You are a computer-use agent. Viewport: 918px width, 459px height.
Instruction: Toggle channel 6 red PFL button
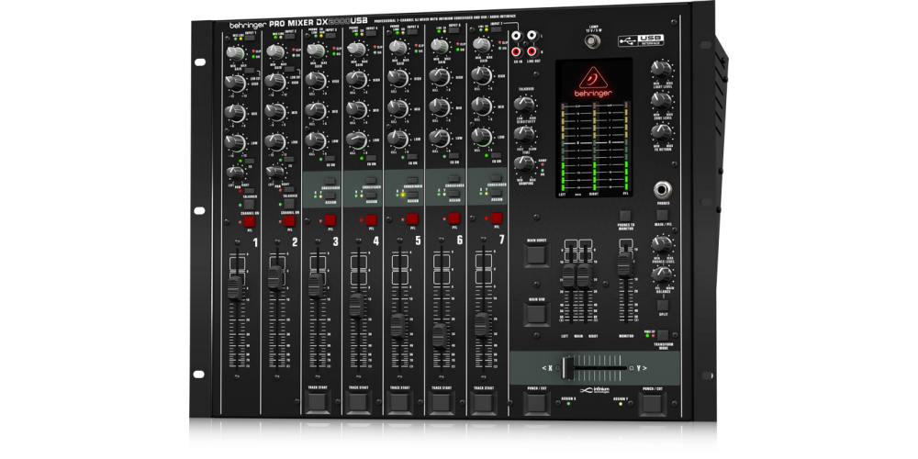(454, 219)
